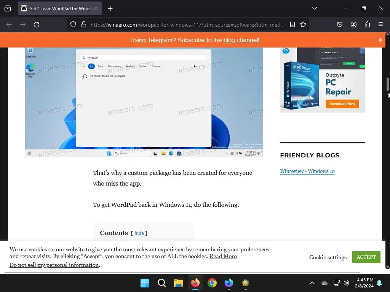Open Do not sell my personal information link
This screenshot has height=292, width=390.
point(54,265)
